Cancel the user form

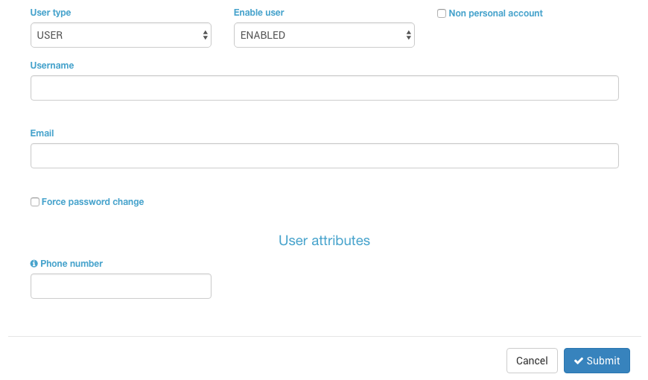click(532, 361)
